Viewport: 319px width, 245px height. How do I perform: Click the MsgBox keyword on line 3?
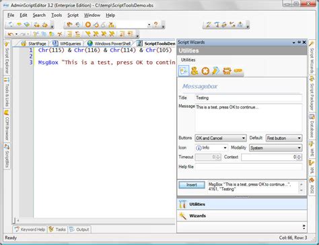click(x=48, y=63)
